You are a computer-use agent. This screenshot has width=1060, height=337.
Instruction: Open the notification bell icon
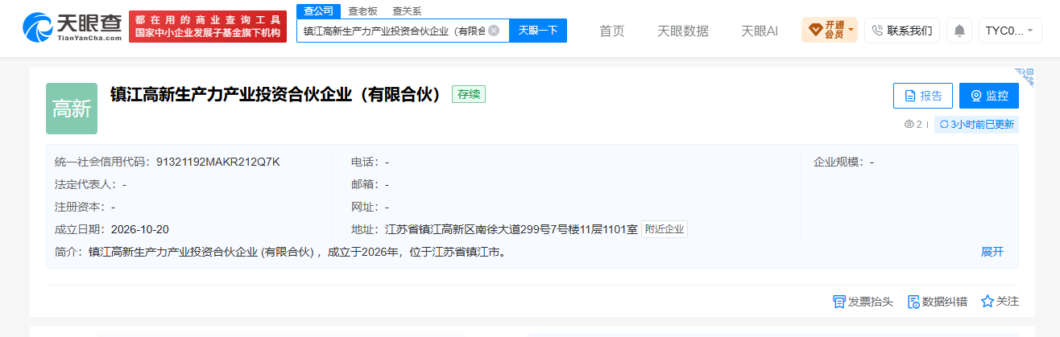click(x=959, y=31)
